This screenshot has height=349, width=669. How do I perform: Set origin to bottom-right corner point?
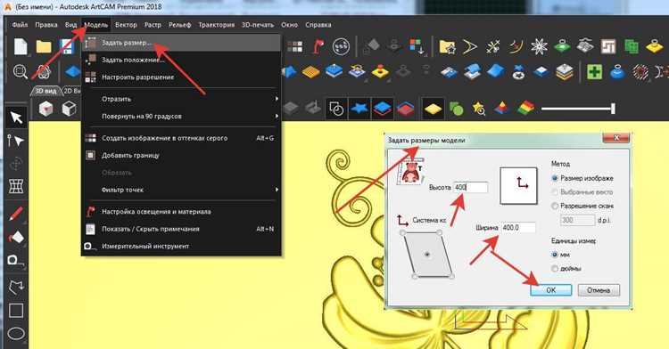tap(451, 277)
